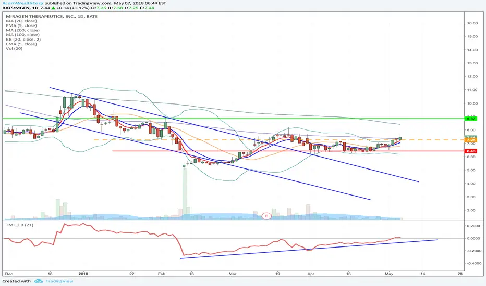Viewport: 486px width, 286px height.
Task: Click the 28 date axis label
Action: click(460, 274)
